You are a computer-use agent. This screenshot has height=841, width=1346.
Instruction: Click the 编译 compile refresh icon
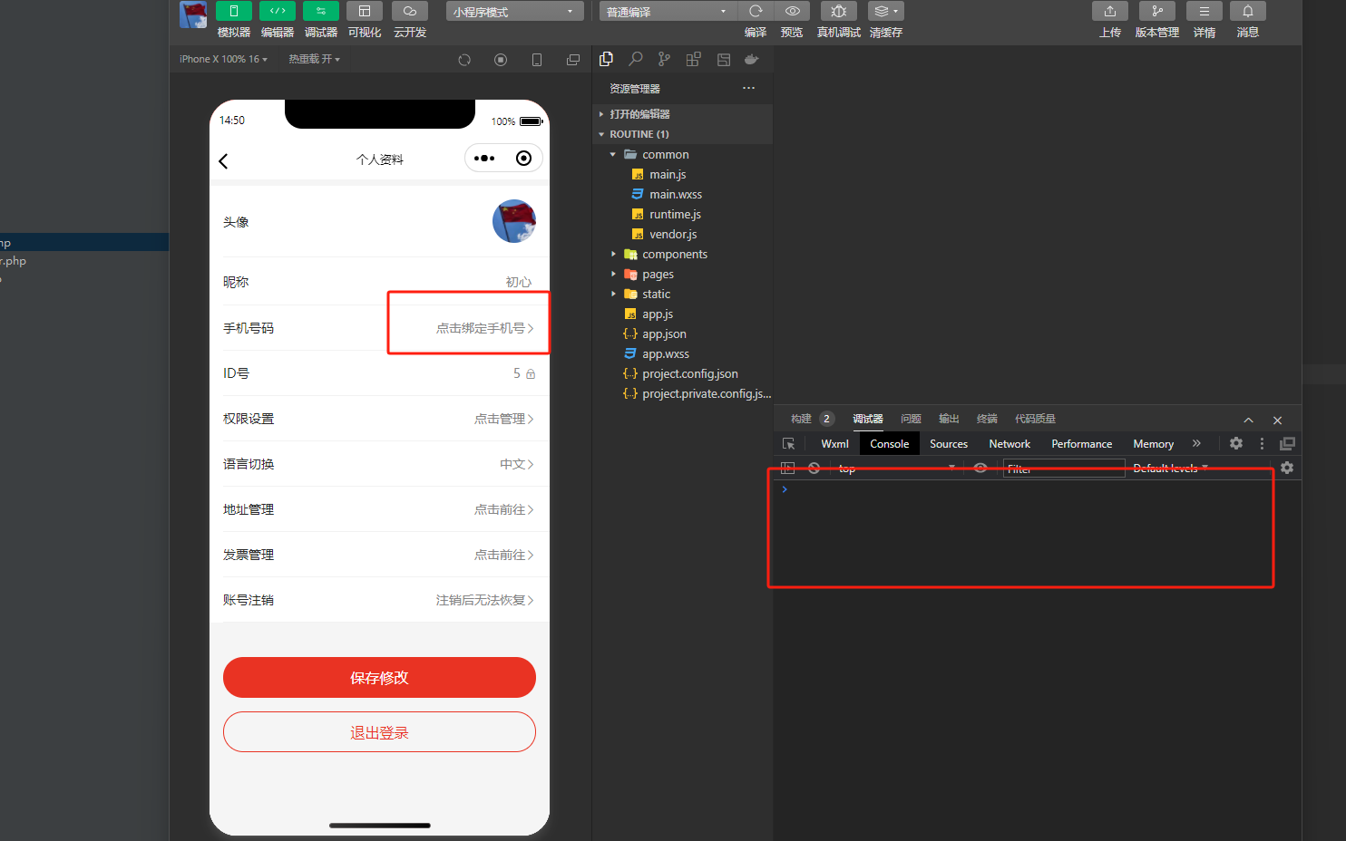(756, 11)
